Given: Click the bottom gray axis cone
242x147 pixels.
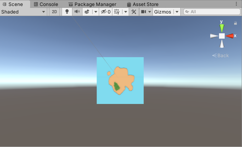Looking at the screenshot, I should coord(222,44).
